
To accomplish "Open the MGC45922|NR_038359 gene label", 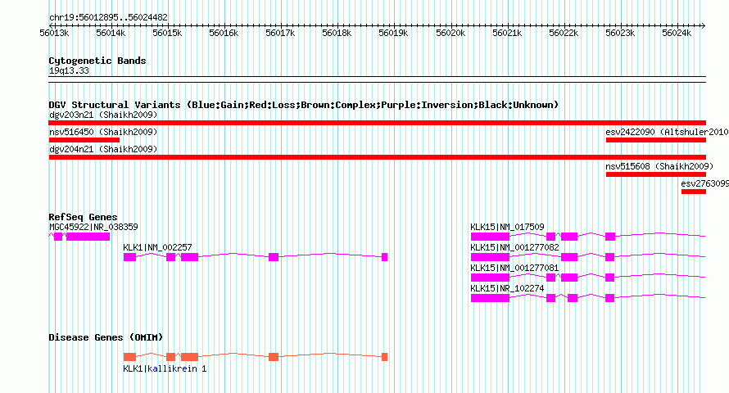I will [93, 227].
